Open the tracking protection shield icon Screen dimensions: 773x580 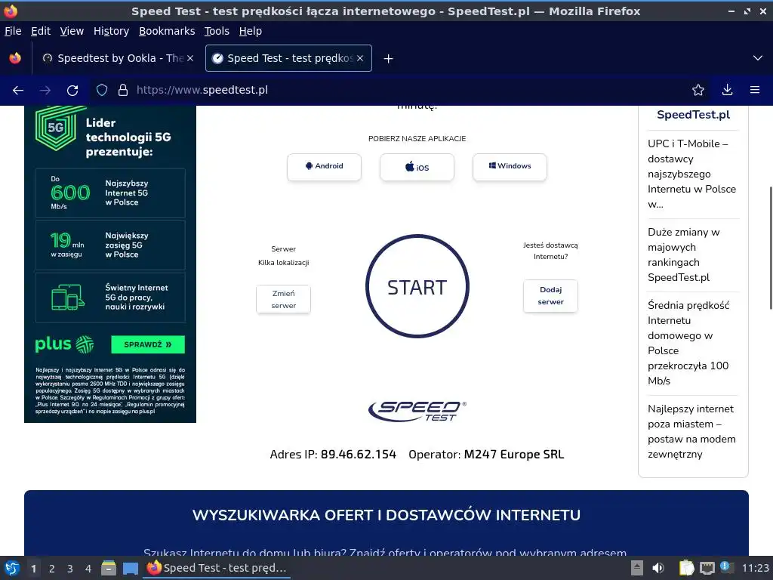tap(102, 90)
